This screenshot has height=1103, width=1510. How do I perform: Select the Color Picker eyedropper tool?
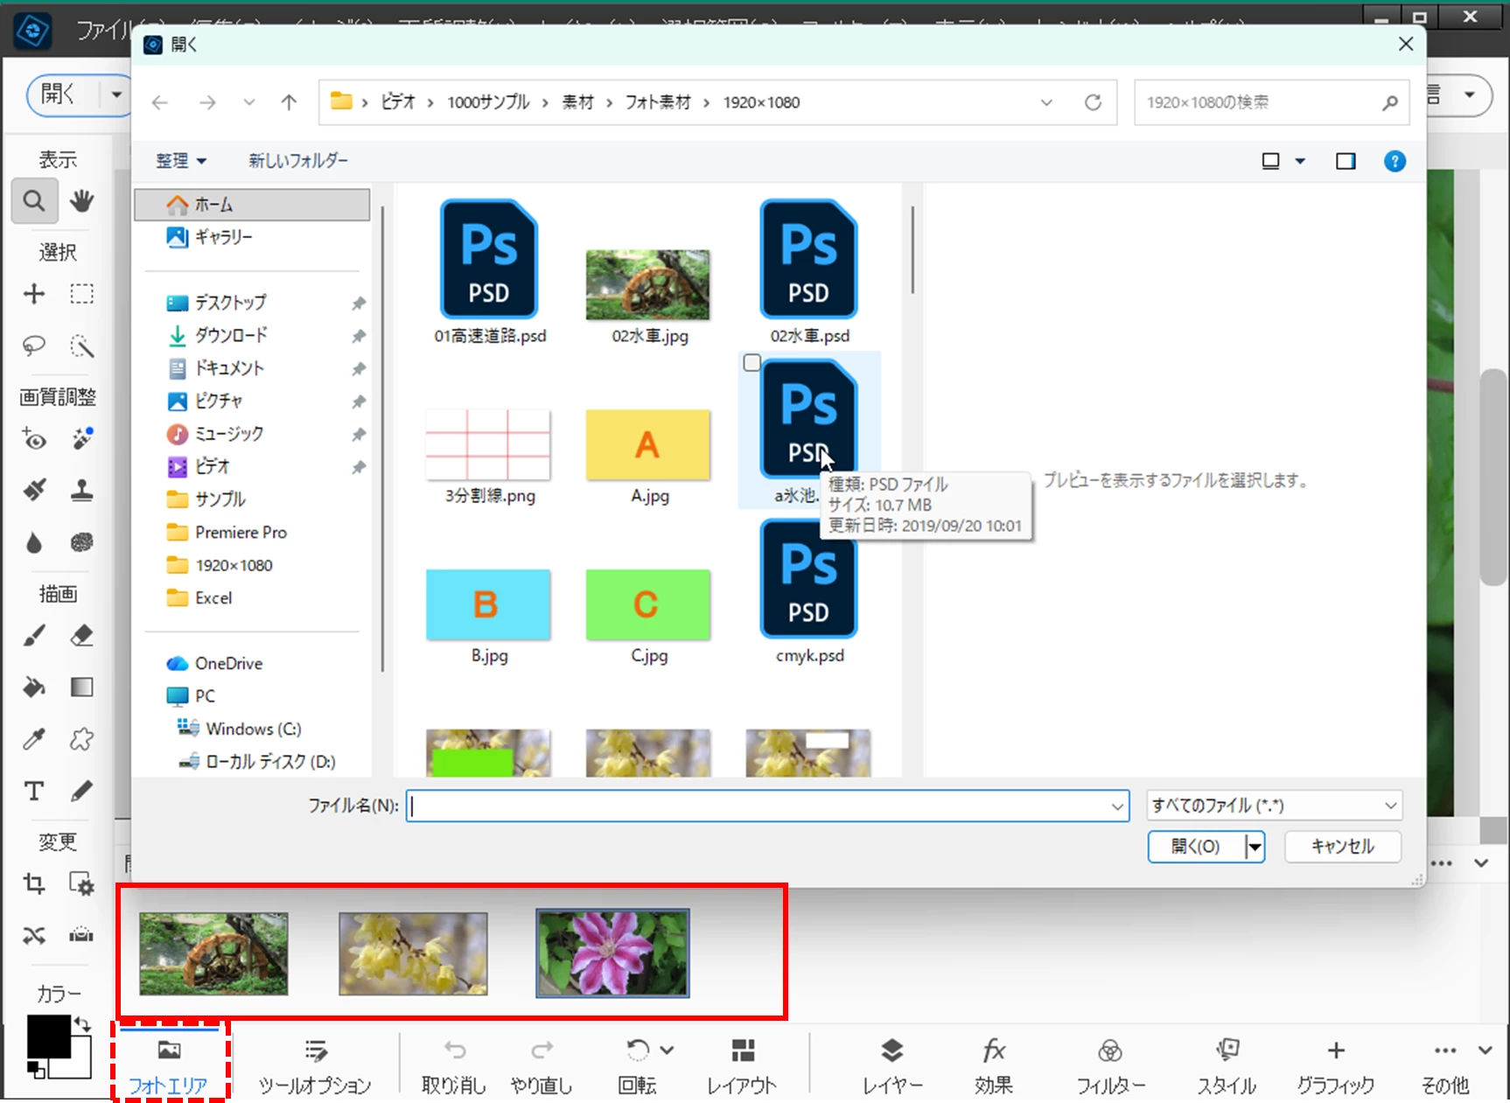tap(34, 740)
